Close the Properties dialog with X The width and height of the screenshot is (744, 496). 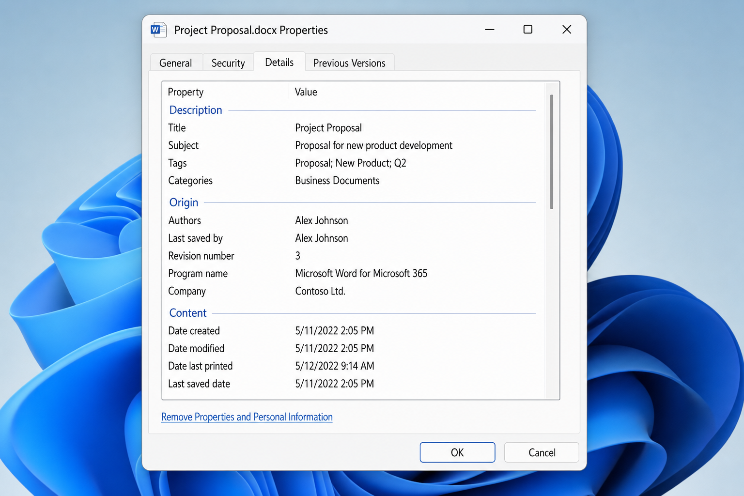tap(567, 30)
